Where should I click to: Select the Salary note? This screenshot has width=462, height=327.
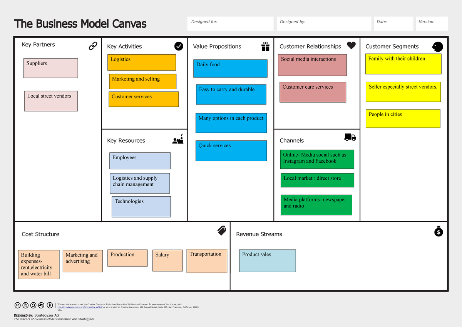167,260
